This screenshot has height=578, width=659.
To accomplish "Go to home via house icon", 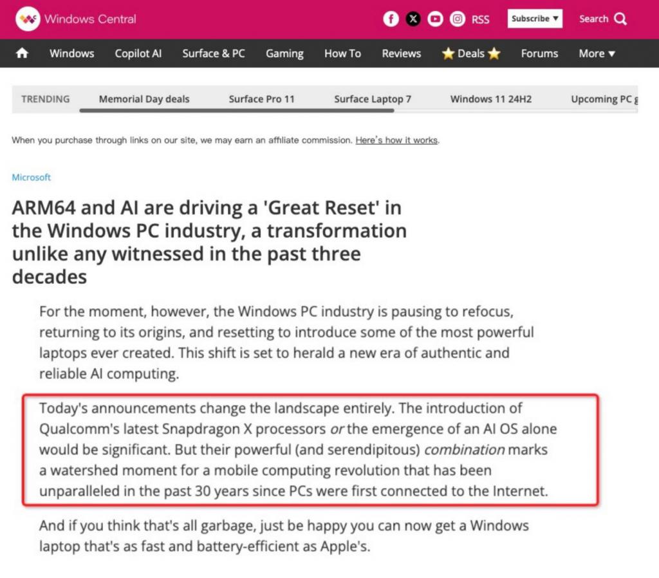I will click(x=23, y=53).
